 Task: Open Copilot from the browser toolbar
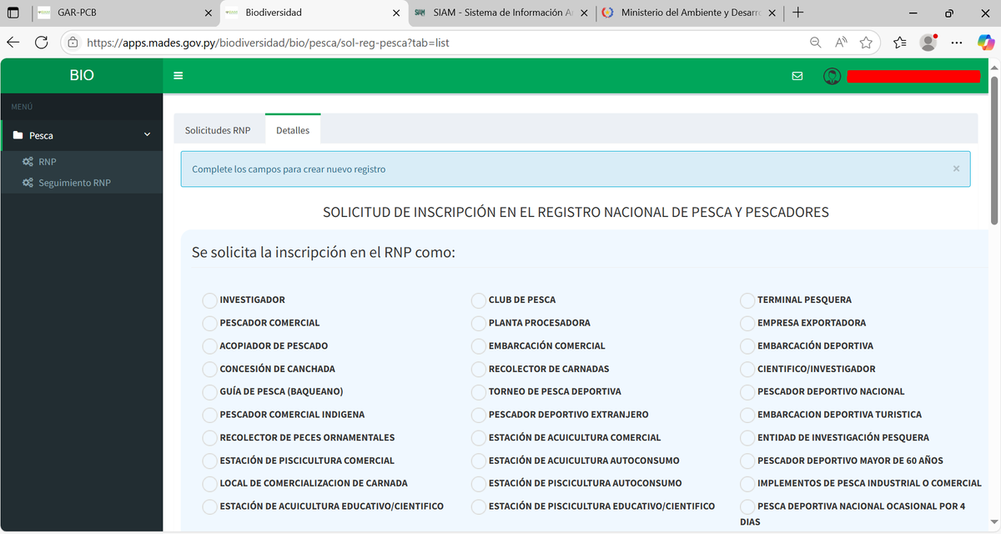point(985,42)
